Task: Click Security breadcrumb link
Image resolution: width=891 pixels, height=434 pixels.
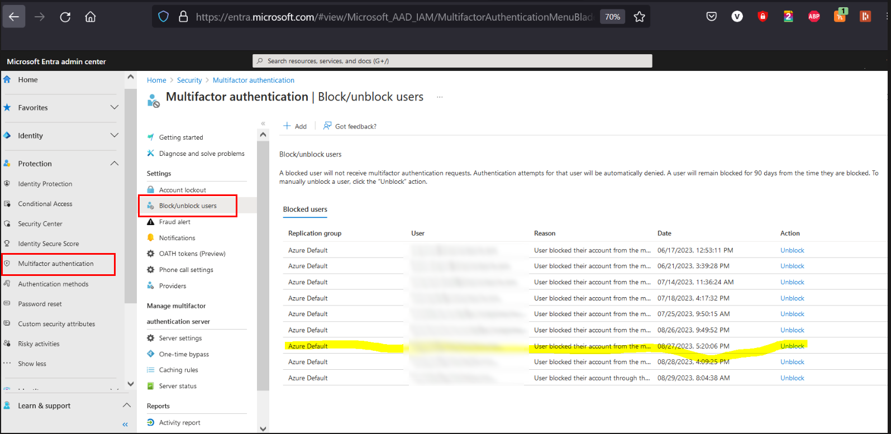Action: [189, 80]
